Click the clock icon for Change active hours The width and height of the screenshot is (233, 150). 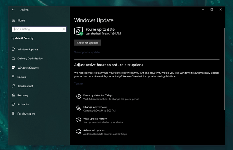click(x=79, y=108)
